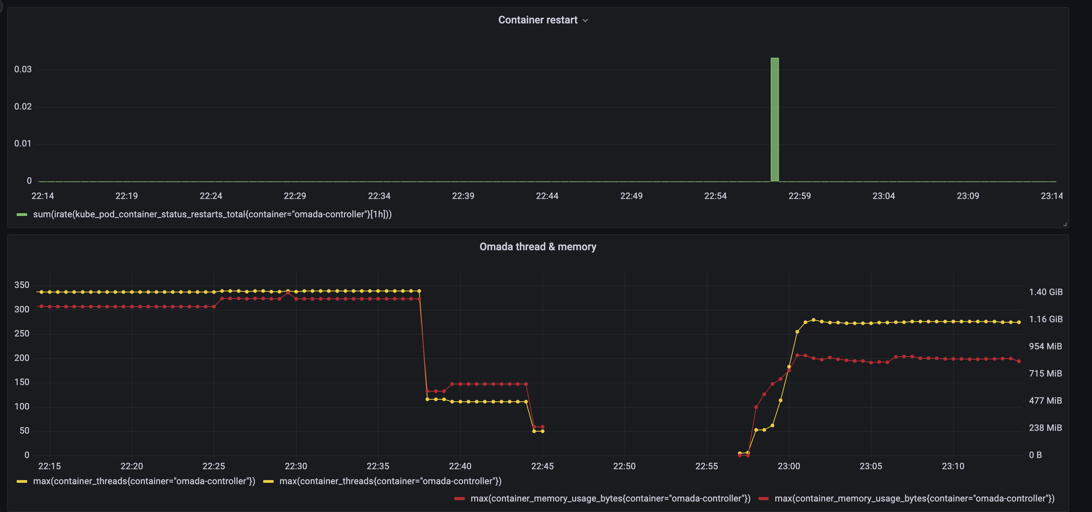Click the 1.40 GiB label on right axis

click(1045, 292)
